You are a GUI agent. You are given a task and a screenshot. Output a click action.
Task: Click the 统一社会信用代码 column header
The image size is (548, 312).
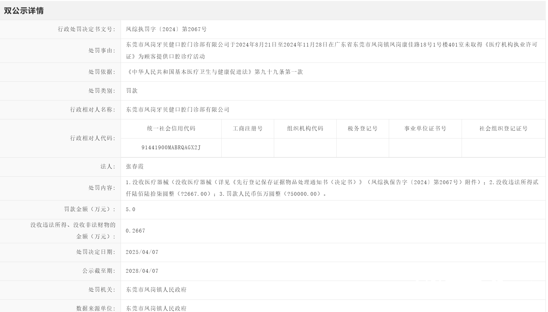(171, 129)
